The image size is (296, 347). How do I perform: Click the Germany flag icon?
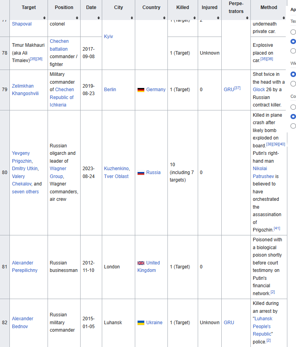141,90
